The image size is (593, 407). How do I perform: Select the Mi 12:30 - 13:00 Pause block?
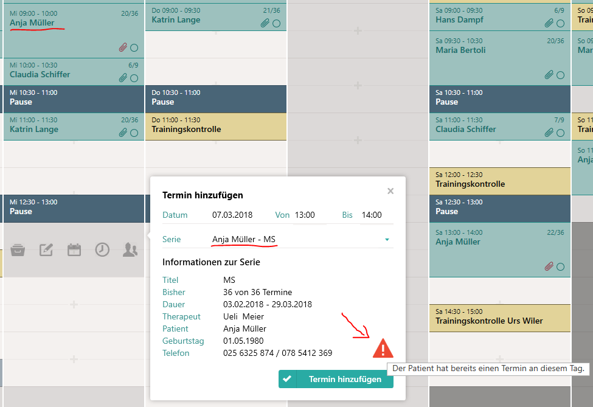pyautogui.click(x=74, y=209)
